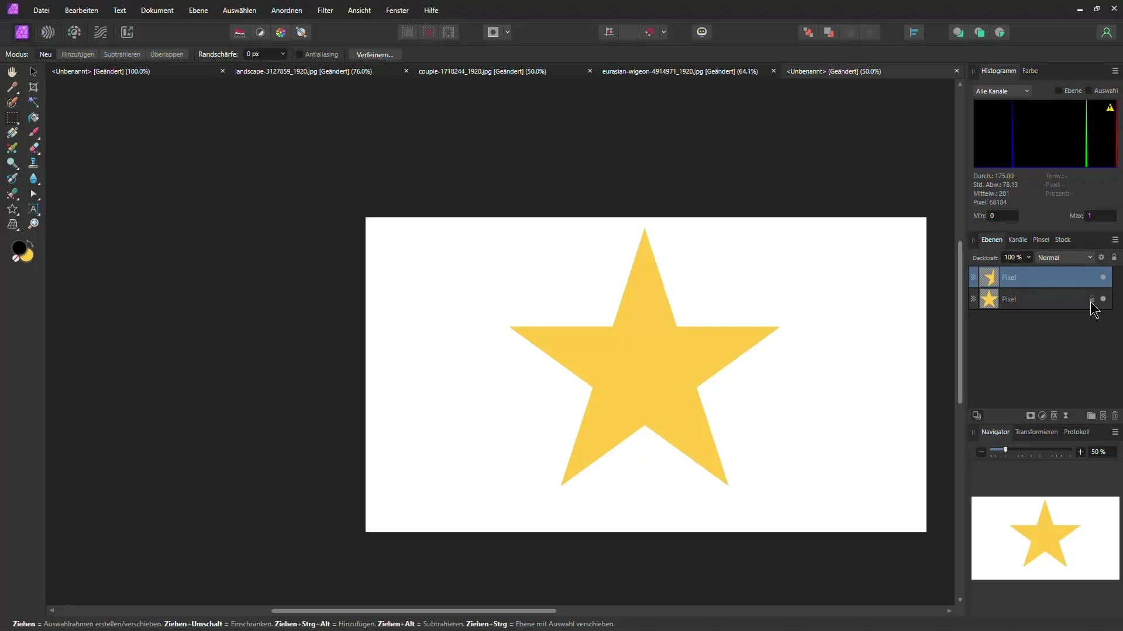Screen dimensions: 1123x631
Task: Toggle the layer lock icon beside Normal
Action: [x=1114, y=257]
